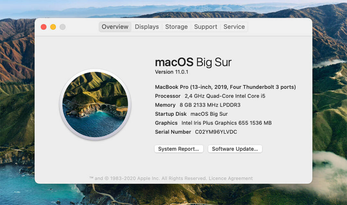Open System Report
347x205 pixels.
179,149
